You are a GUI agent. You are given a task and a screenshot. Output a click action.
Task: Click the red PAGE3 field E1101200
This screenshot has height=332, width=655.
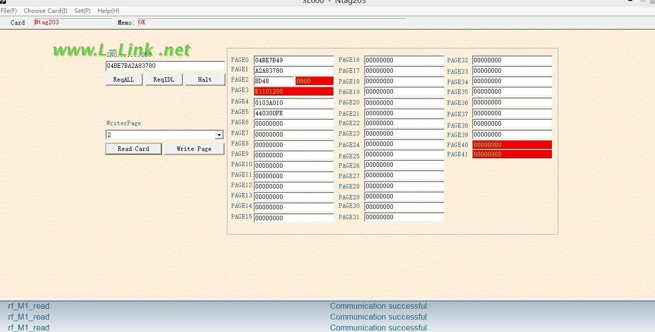pyautogui.click(x=293, y=92)
